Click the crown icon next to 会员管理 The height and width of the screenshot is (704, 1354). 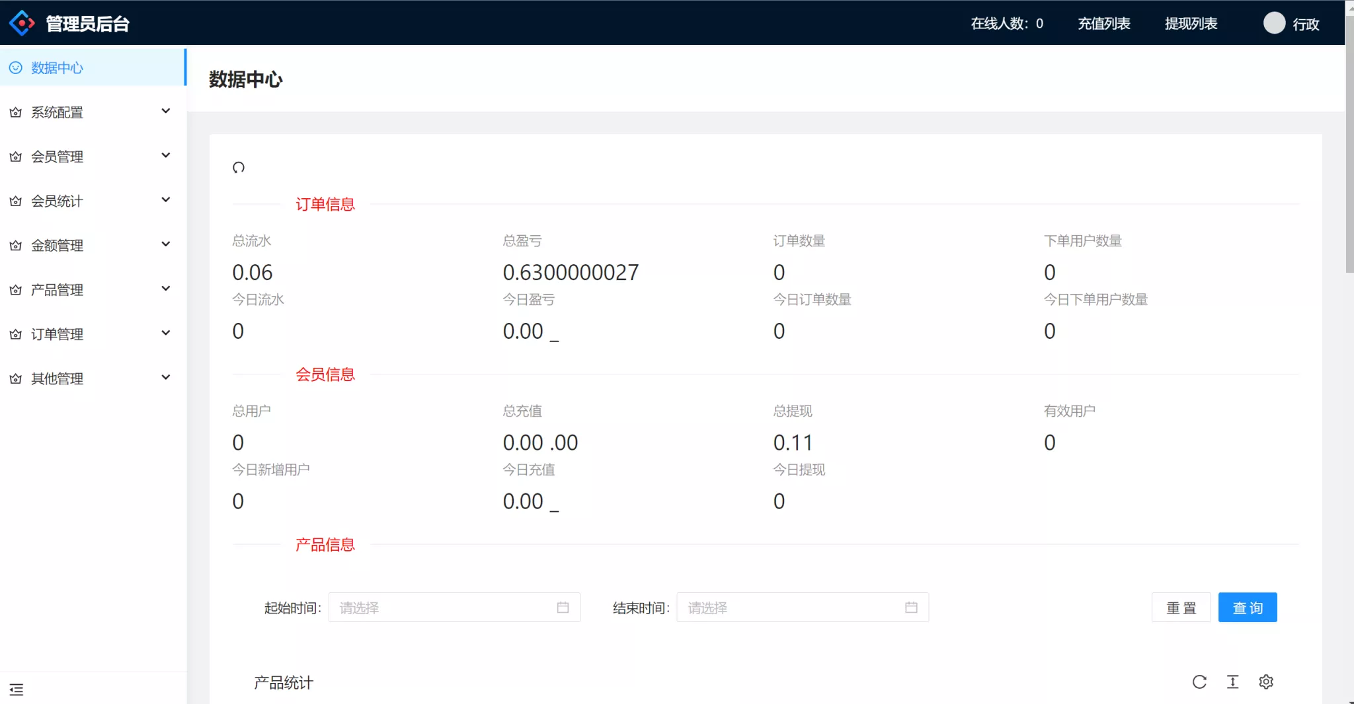click(16, 157)
